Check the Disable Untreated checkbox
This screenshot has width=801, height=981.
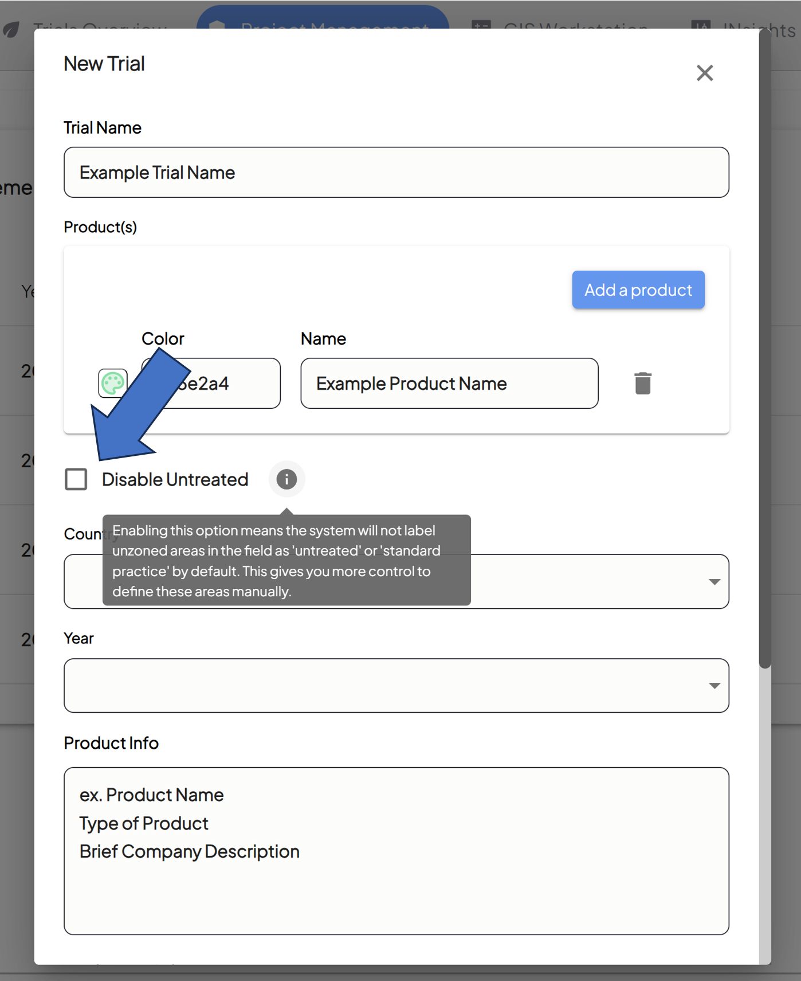point(76,479)
